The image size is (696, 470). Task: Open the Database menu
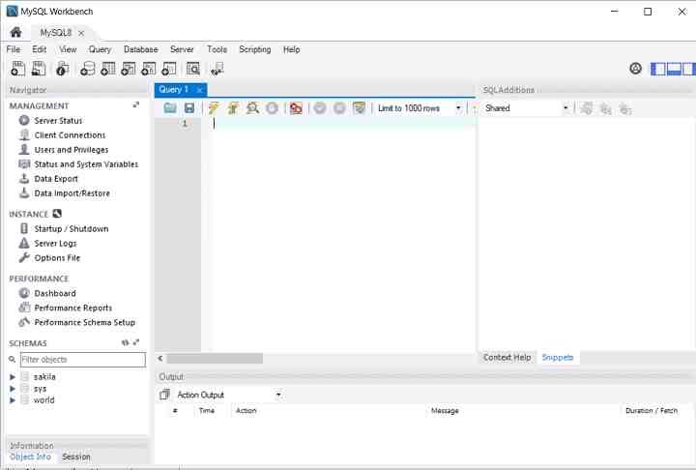click(x=140, y=49)
